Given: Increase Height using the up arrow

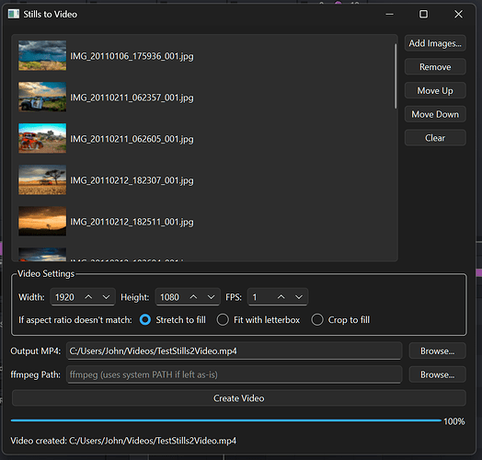Looking at the screenshot, I should click(x=193, y=297).
